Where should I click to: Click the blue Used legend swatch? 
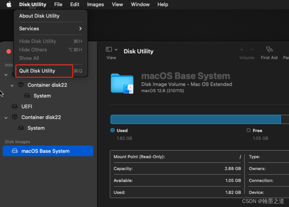click(113, 130)
